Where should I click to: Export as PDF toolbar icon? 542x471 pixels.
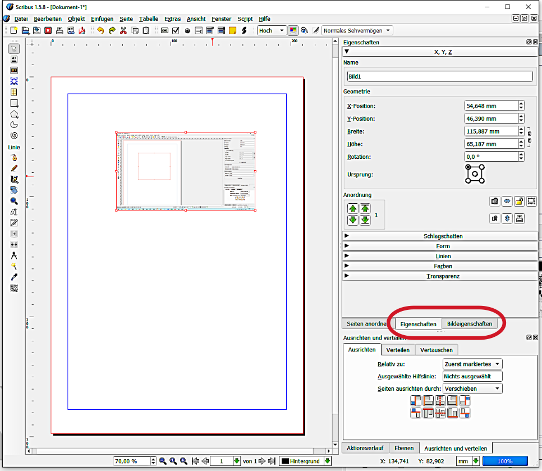pyautogui.click(x=81, y=30)
